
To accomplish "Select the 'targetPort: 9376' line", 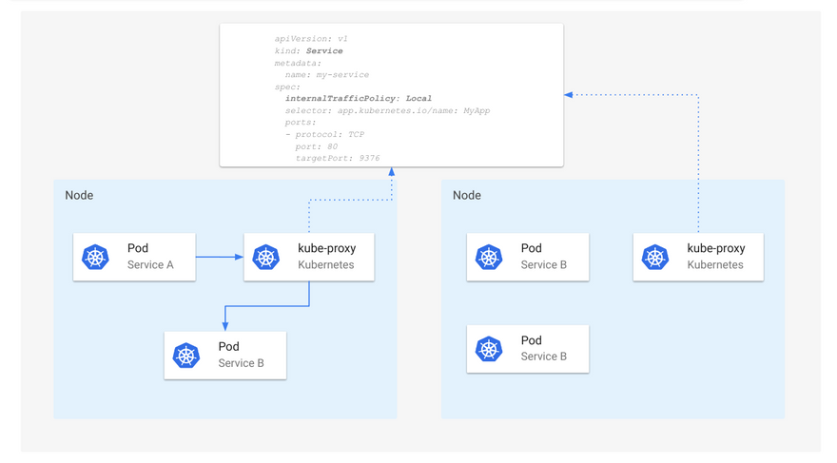I will [x=338, y=159].
